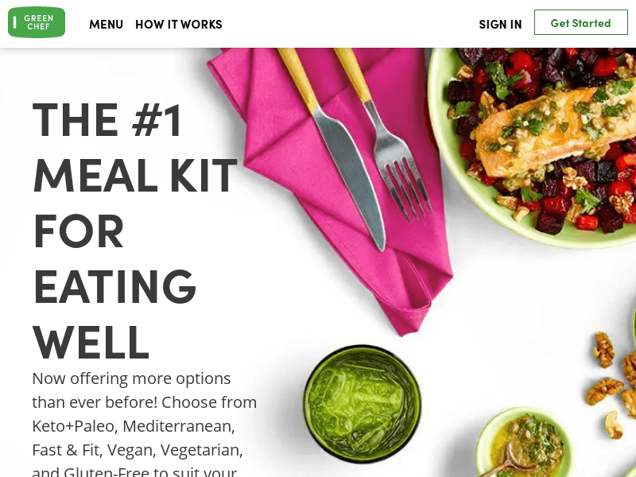Click the "Fast & Fit, Vegan, Vegetarian" line
The width and height of the screenshot is (636, 477).
[x=138, y=450]
